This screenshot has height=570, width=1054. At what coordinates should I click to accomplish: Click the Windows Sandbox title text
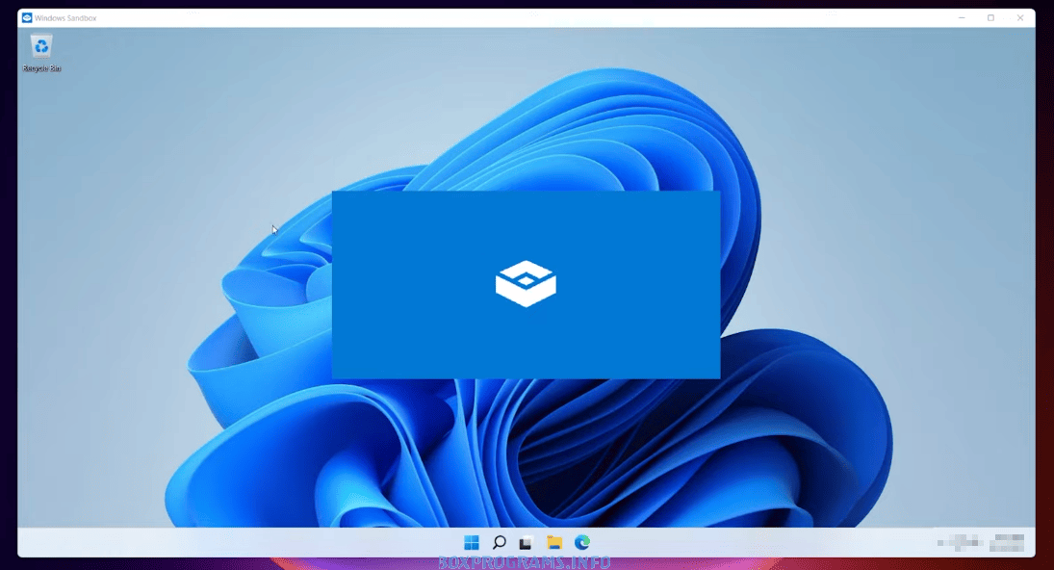[65, 18]
